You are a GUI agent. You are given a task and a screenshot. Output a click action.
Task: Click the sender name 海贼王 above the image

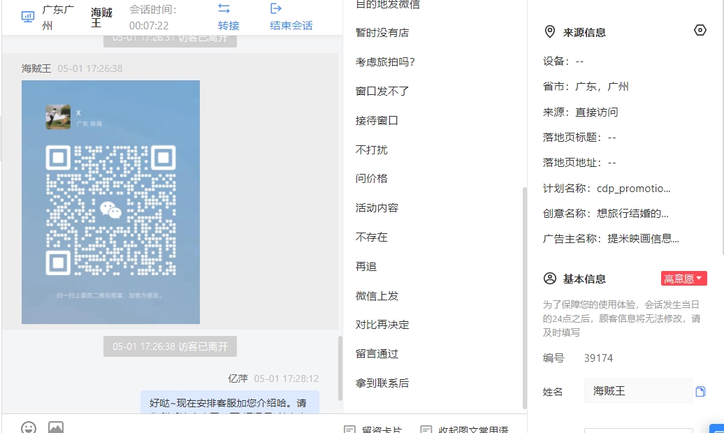36,68
